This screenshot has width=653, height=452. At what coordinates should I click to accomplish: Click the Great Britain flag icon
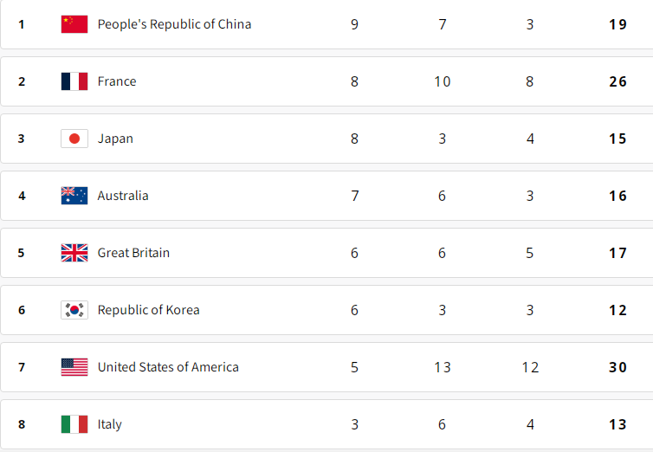pyautogui.click(x=74, y=253)
